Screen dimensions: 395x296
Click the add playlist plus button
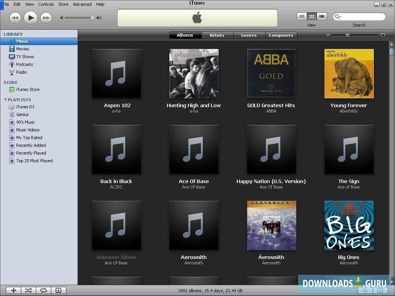14,291
